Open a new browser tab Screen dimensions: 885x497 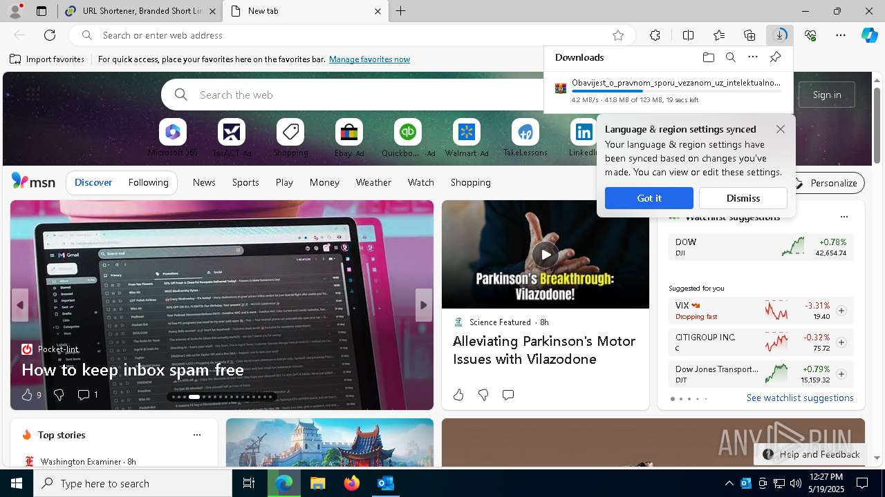click(x=401, y=11)
